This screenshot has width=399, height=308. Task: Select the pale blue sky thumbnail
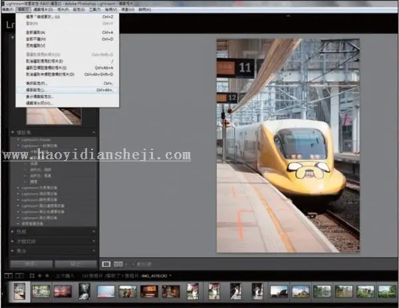[x=106, y=291]
